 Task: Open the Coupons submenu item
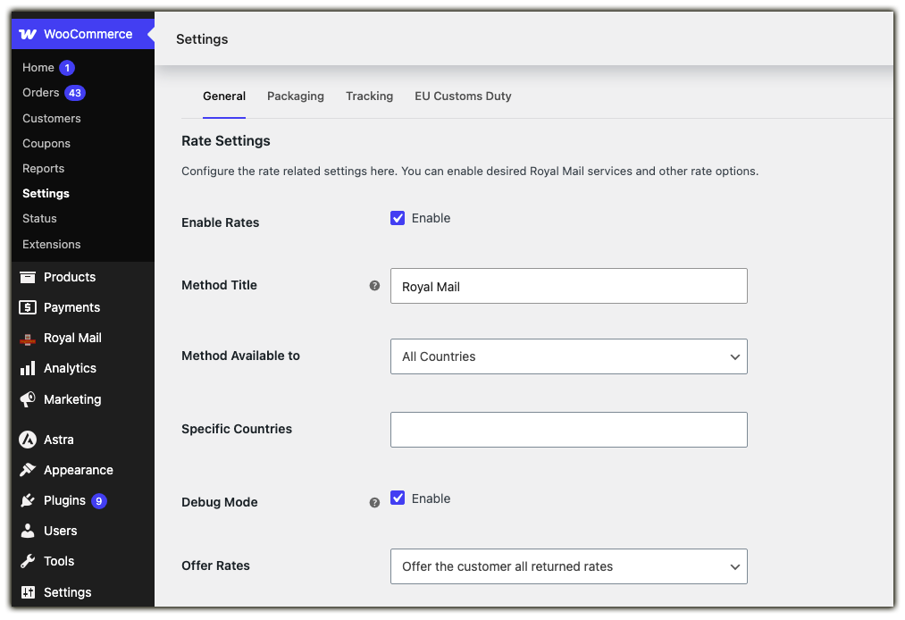(x=46, y=144)
